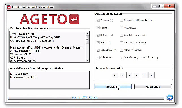Minimize the nPA Client window
The image size is (182, 108).
[155, 6]
